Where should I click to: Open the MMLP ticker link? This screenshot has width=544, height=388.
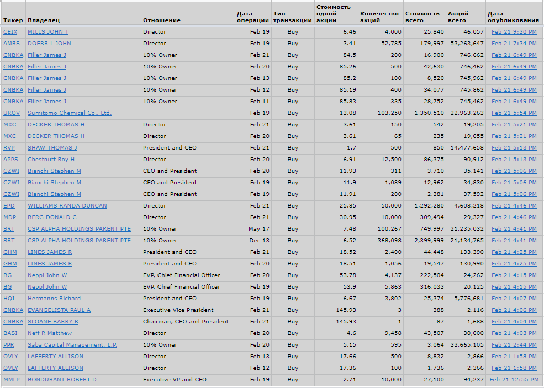12,380
